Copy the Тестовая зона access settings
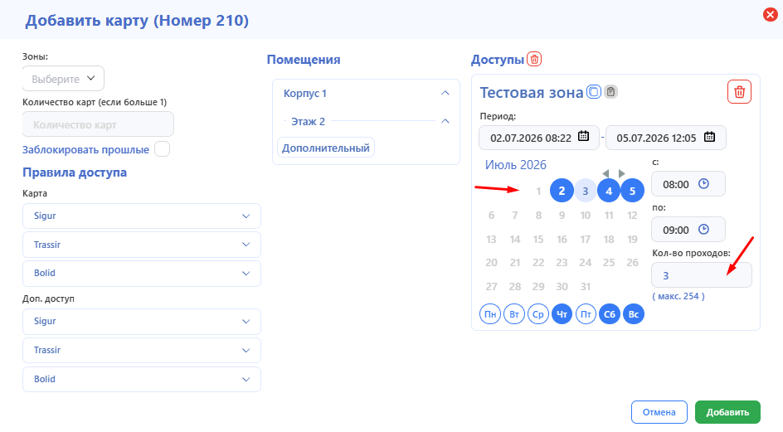The width and height of the screenshot is (783, 432). (593, 92)
